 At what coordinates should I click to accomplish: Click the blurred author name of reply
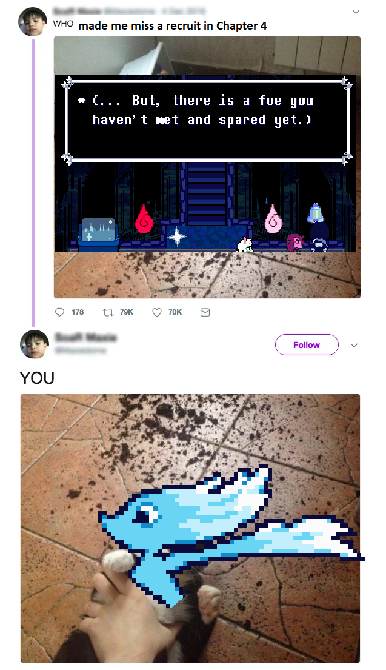coord(86,338)
